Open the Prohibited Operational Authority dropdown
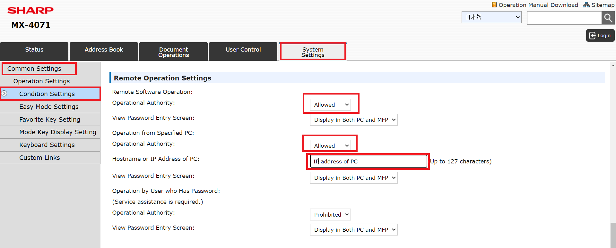This screenshot has width=616, height=248. click(x=330, y=215)
